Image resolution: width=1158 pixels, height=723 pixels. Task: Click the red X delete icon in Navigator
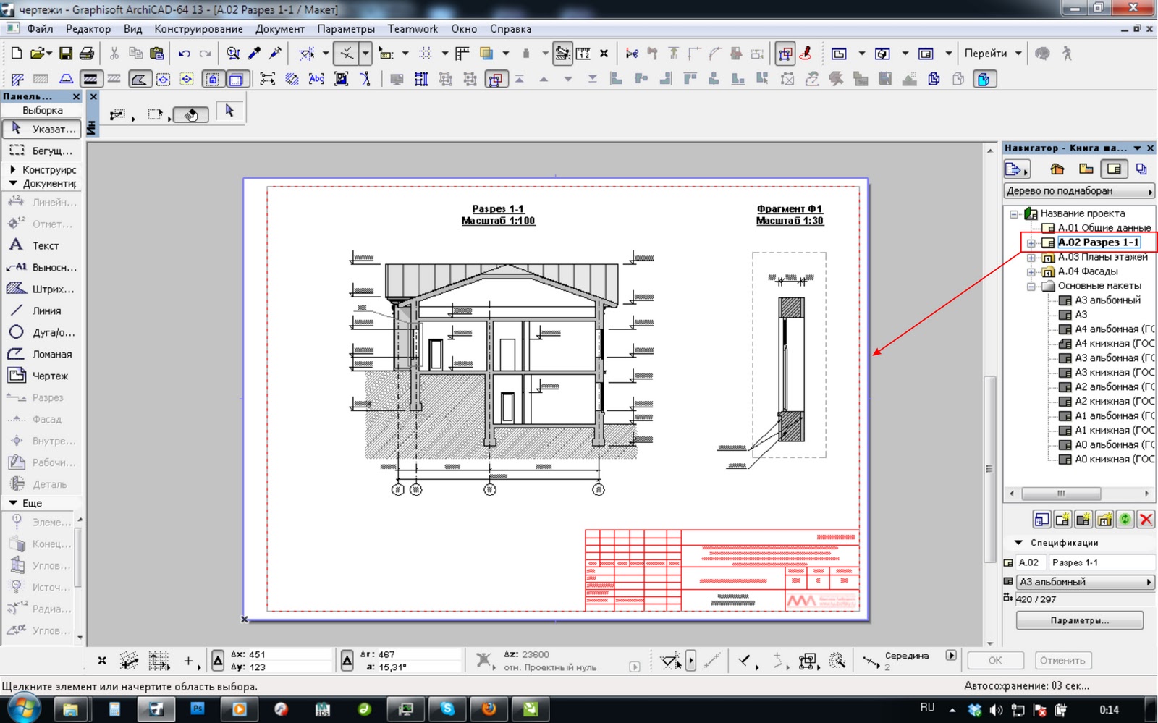(1146, 519)
